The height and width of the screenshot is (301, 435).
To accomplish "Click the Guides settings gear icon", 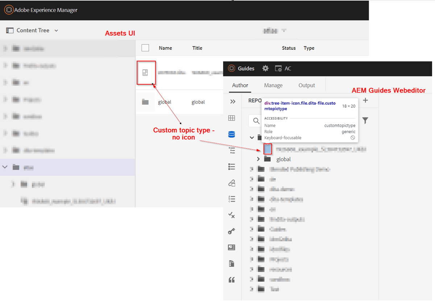I will tap(265, 68).
